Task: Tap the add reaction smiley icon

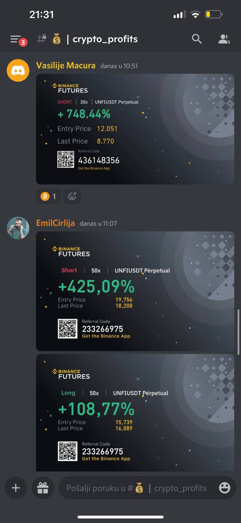Action: tap(72, 197)
